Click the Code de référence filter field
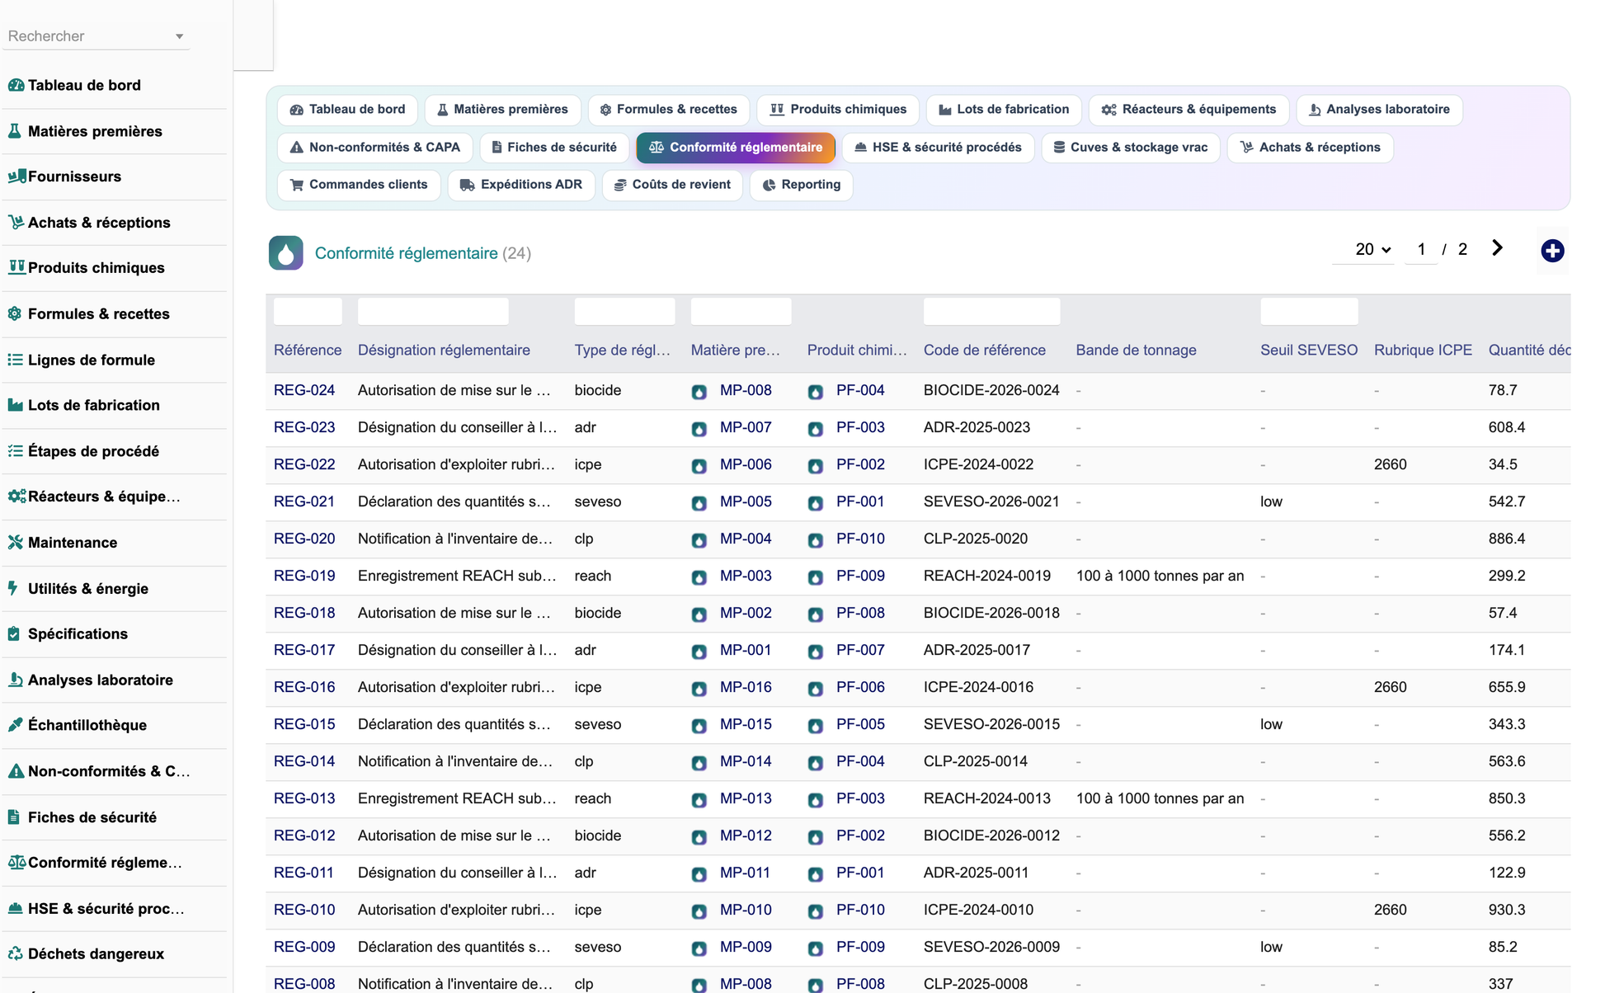Screen dimensions: 1605x993 click(991, 311)
